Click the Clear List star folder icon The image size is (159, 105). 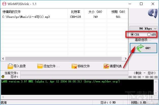(x=106, y=66)
